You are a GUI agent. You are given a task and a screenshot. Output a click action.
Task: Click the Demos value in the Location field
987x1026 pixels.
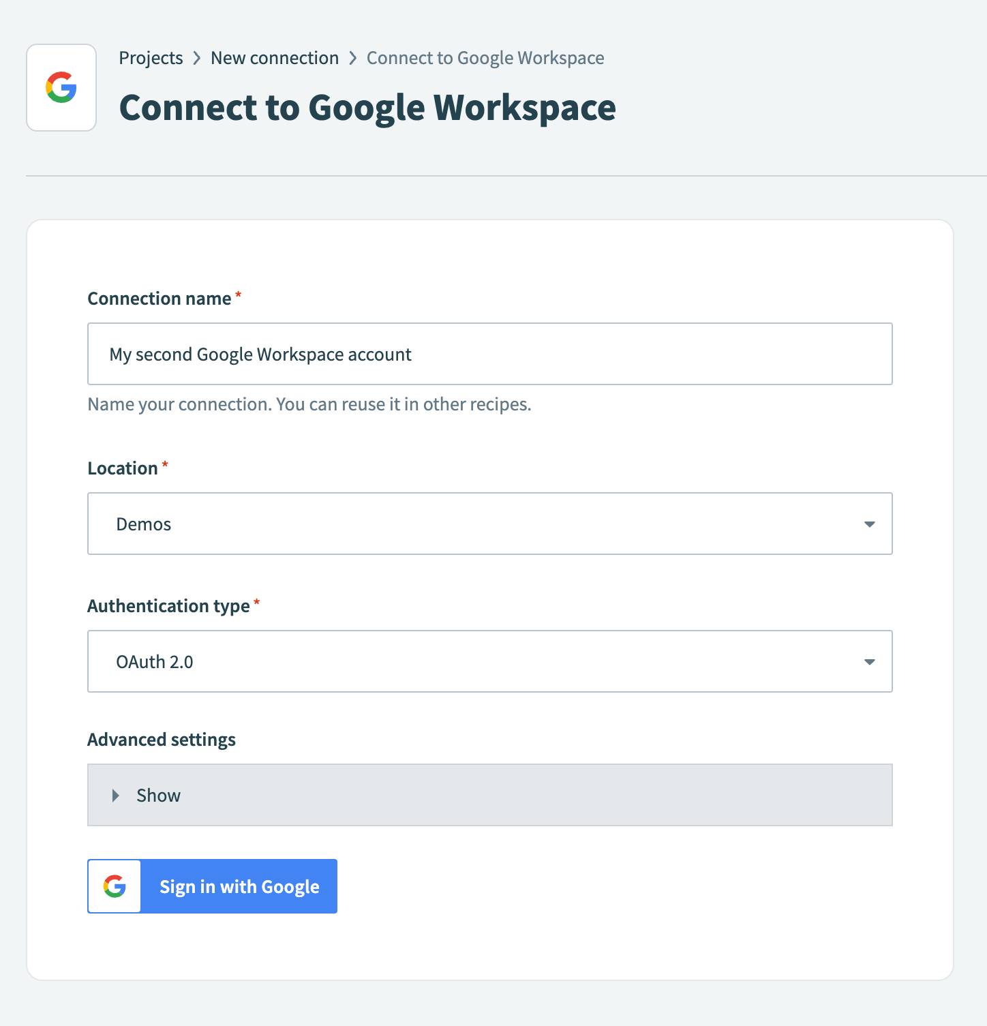[x=143, y=524]
